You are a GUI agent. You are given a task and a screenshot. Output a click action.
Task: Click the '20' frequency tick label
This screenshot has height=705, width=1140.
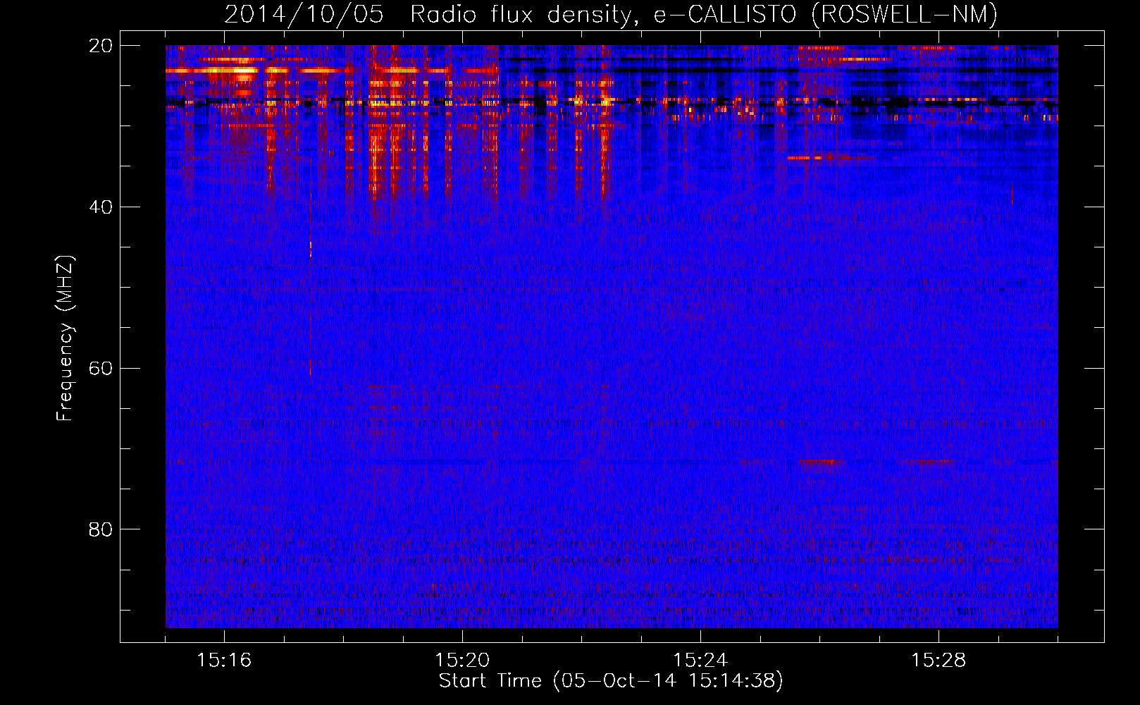pos(101,46)
